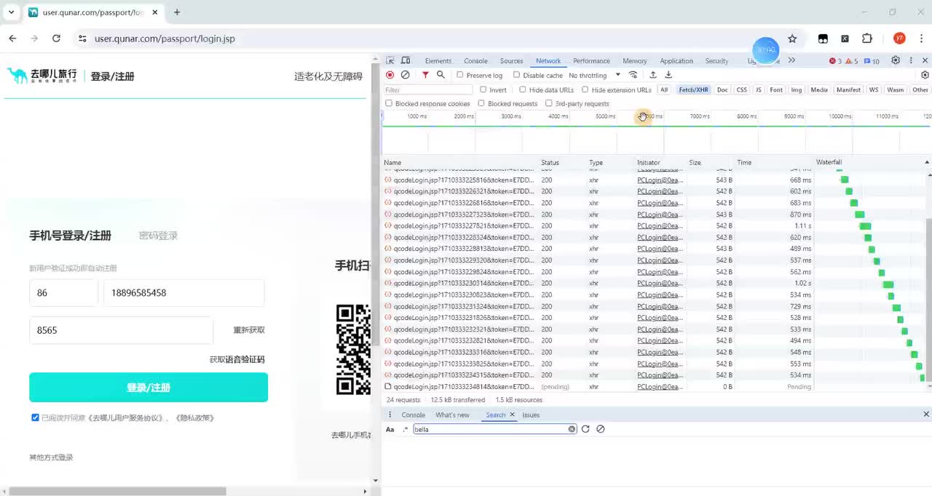Open a new browser tab
This screenshot has width=932, height=496.
(177, 12)
